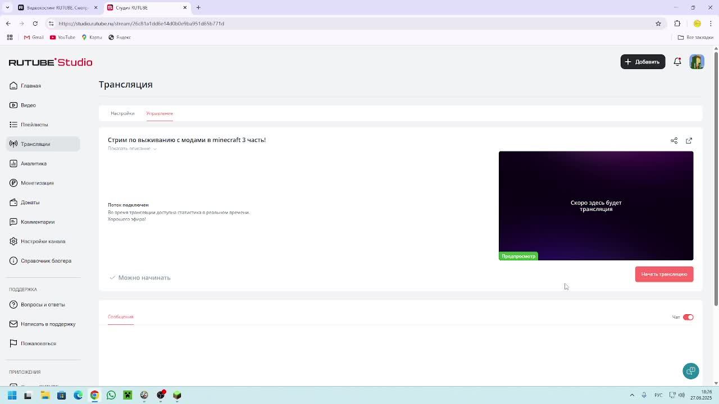
Task: Open the Карты bookmark
Action: 92,38
